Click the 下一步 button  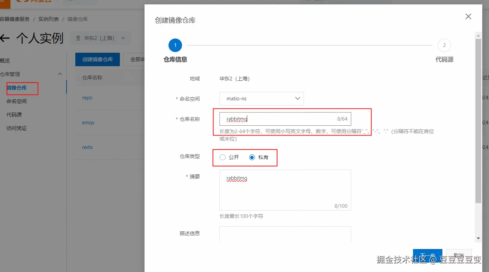tap(428, 255)
